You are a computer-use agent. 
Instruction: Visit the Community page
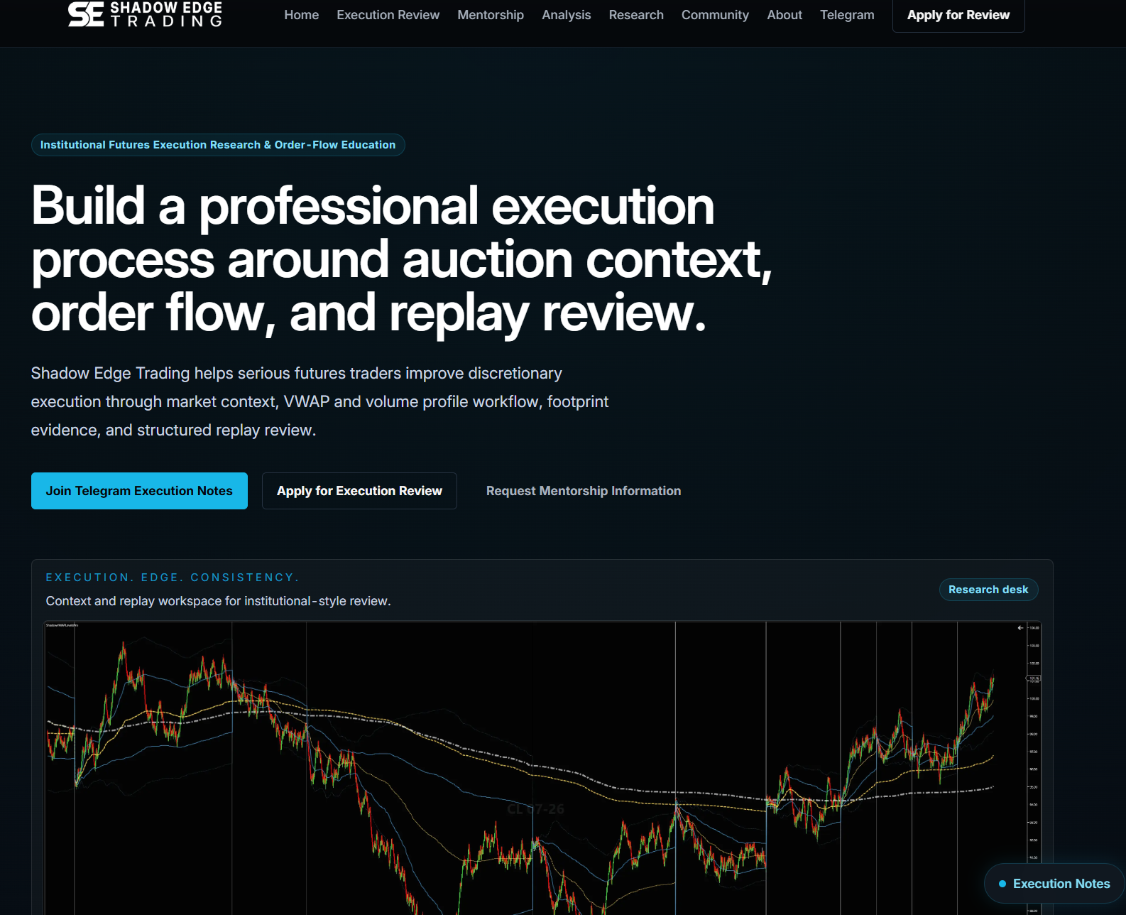[715, 15]
